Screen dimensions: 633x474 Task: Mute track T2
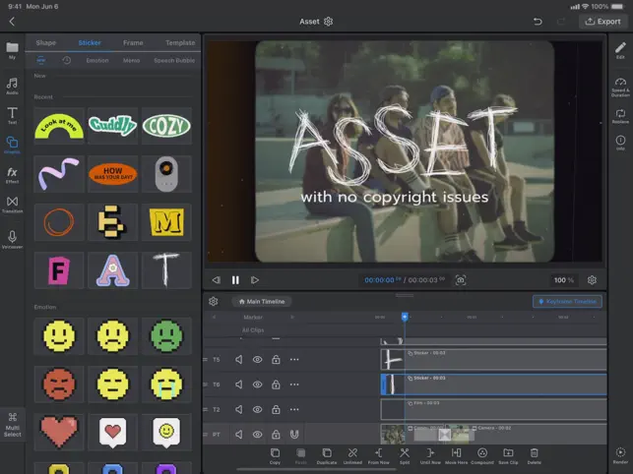239,409
